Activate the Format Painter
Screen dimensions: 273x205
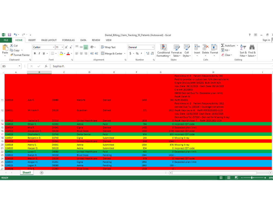coord(20,55)
